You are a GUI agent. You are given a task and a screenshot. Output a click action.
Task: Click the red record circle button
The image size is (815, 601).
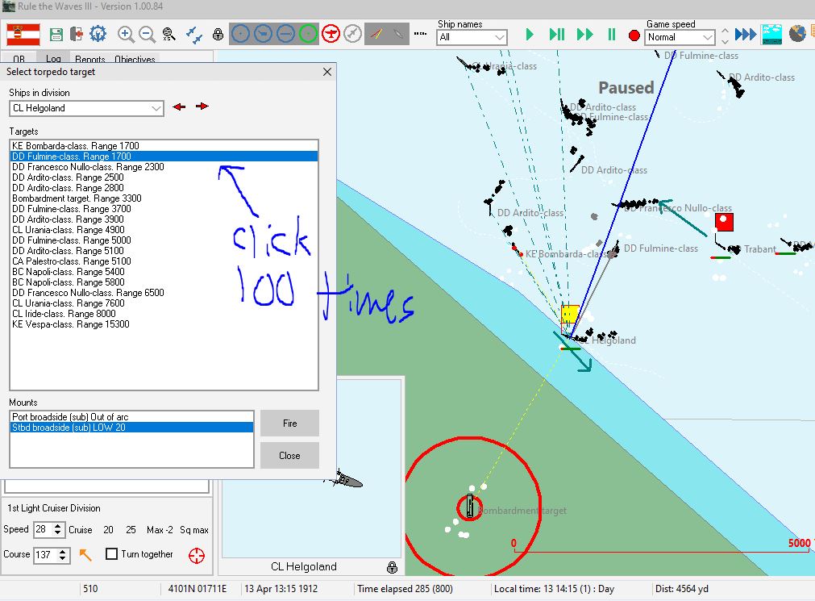[x=634, y=36]
